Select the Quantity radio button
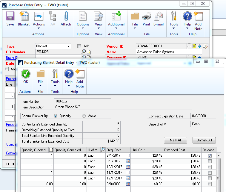226x192 pixels. [56, 116]
